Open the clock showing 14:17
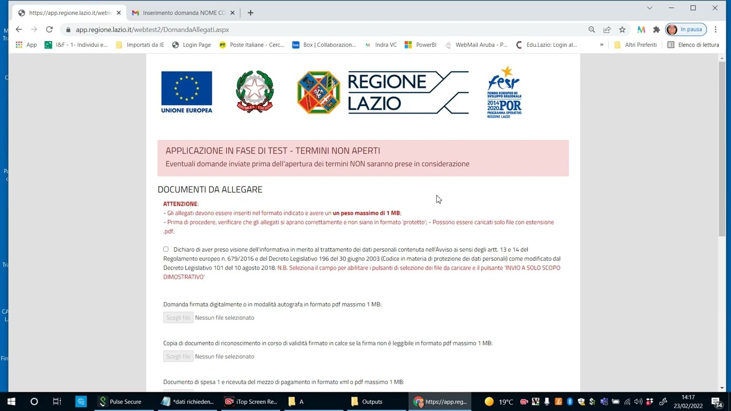Screen dimensions: 731x411 688,402
